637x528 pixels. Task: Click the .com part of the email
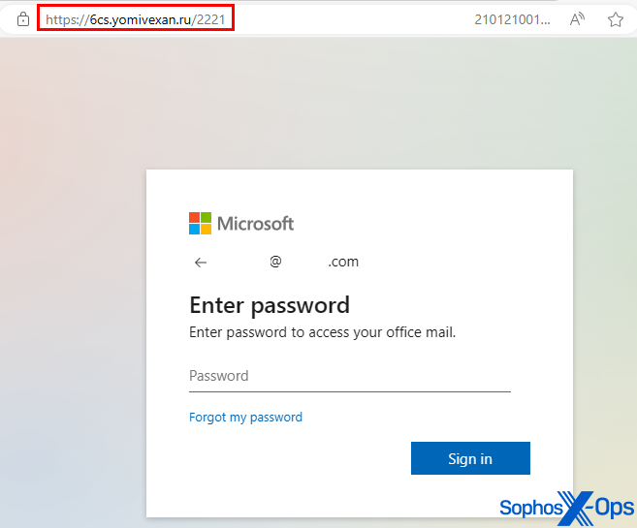click(343, 263)
